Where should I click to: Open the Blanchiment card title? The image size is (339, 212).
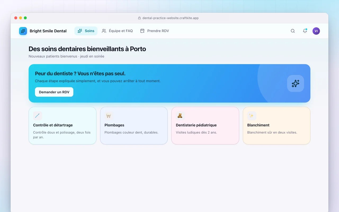(258, 125)
